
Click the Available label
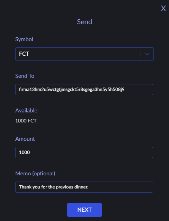(x=26, y=111)
